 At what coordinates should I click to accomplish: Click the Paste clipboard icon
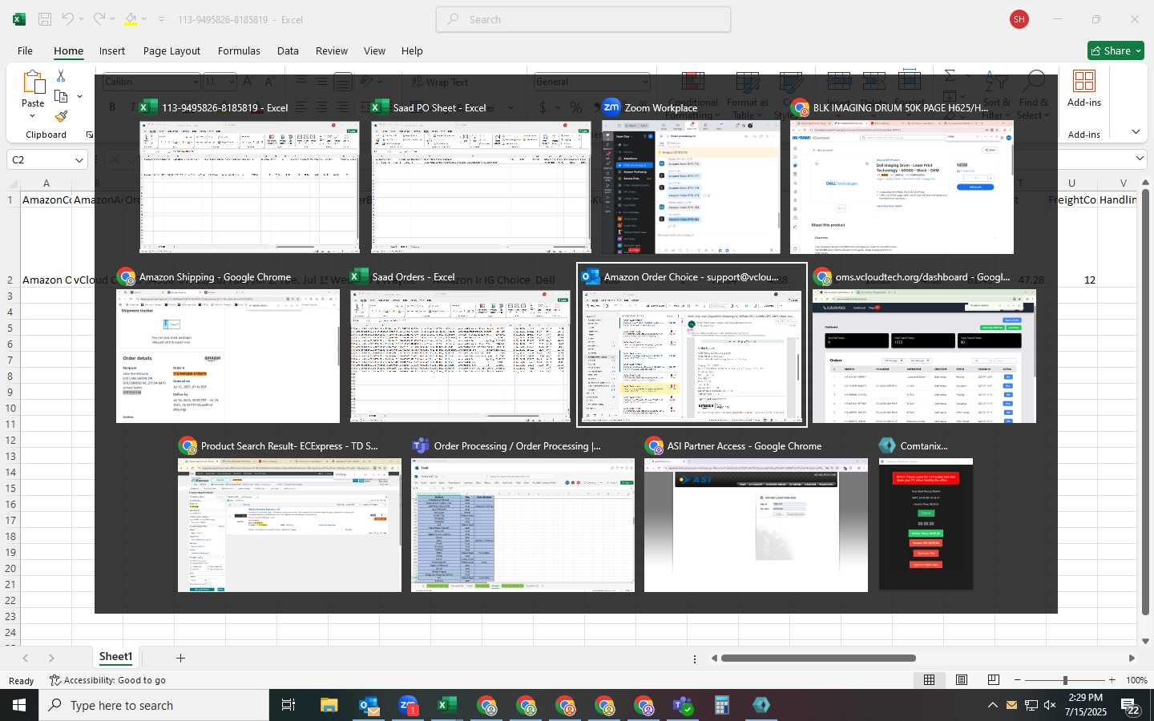tap(33, 83)
